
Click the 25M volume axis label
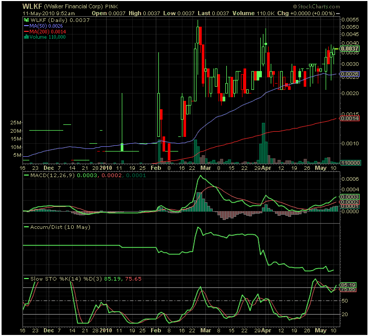click(16, 123)
